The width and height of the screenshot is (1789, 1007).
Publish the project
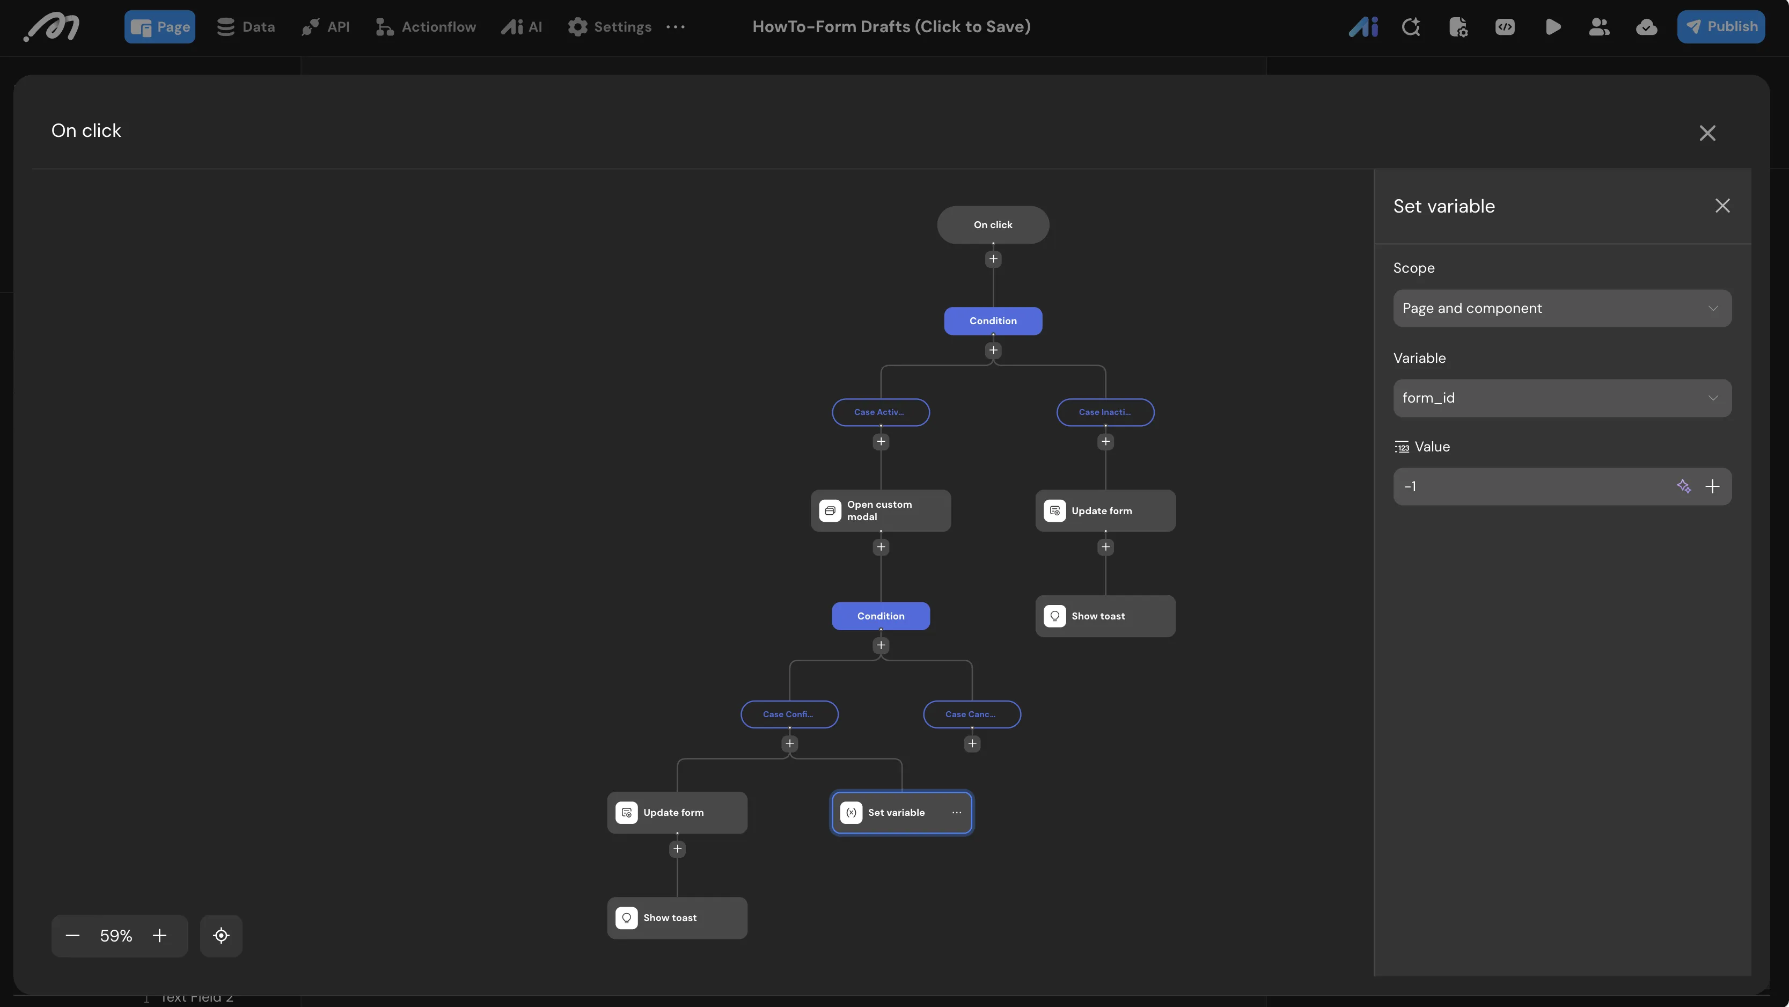1721,26
